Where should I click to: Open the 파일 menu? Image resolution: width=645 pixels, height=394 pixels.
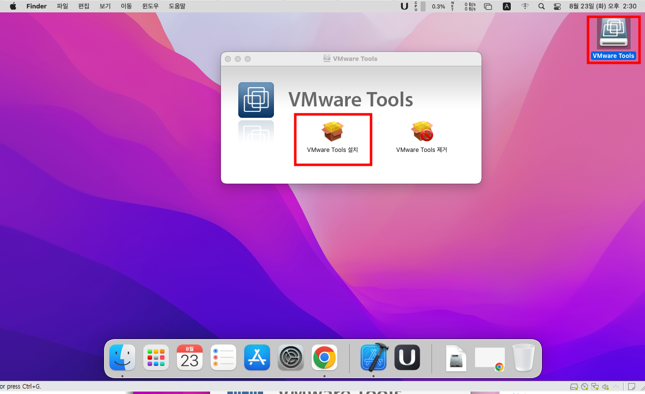tap(62, 6)
